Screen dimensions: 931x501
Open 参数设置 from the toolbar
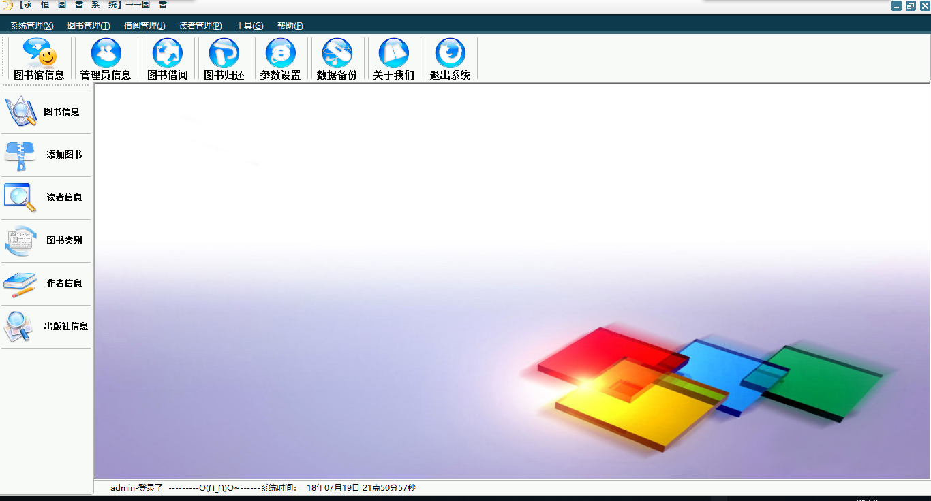280,59
